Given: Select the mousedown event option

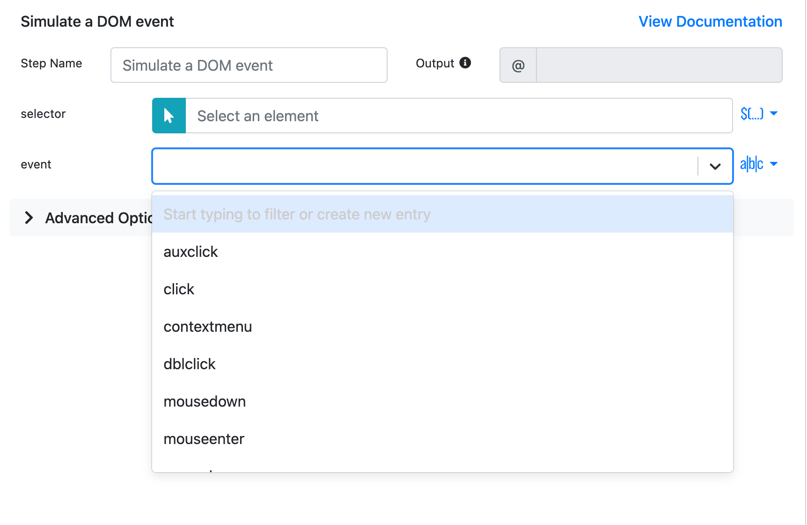Looking at the screenshot, I should 205,401.
